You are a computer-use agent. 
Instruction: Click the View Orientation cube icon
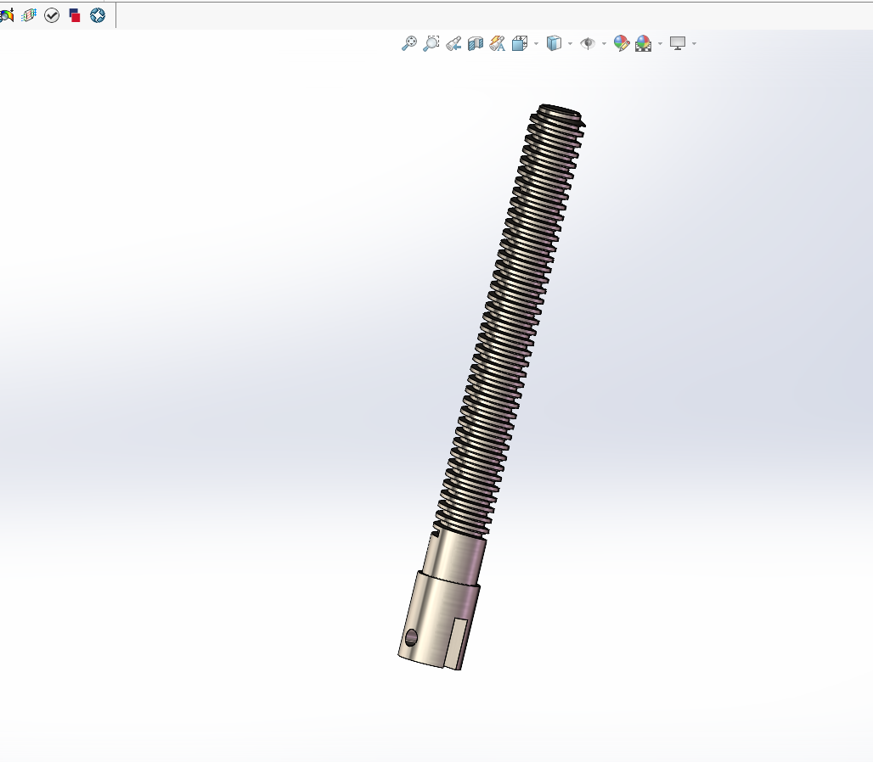click(520, 43)
